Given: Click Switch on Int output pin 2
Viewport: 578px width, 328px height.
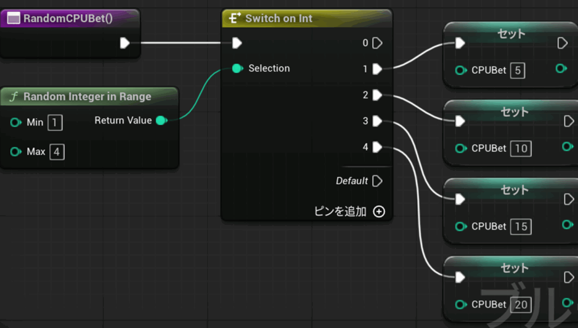Looking at the screenshot, I should [x=377, y=95].
